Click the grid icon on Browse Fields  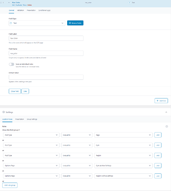(70, 23)
